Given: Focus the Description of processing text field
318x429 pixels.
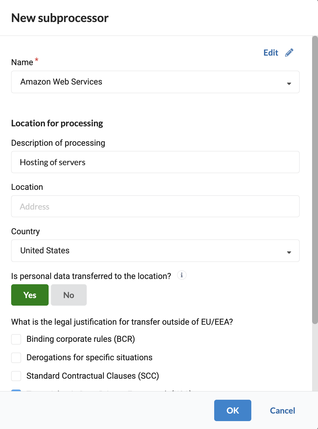Looking at the screenshot, I should tap(155, 162).
